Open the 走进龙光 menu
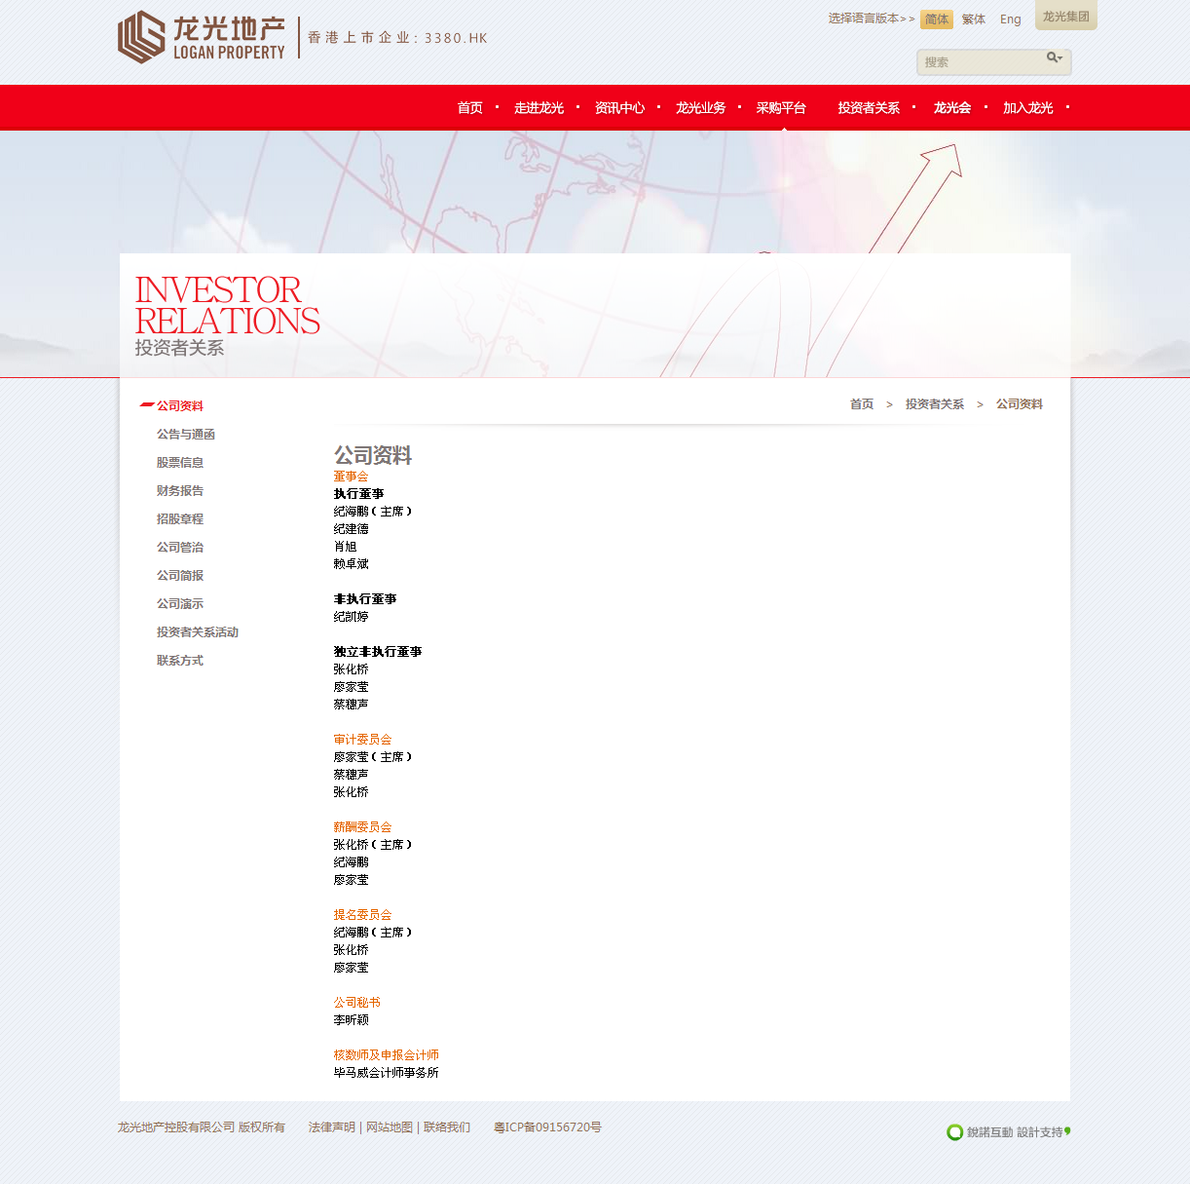This screenshot has height=1184, width=1190. [x=539, y=108]
